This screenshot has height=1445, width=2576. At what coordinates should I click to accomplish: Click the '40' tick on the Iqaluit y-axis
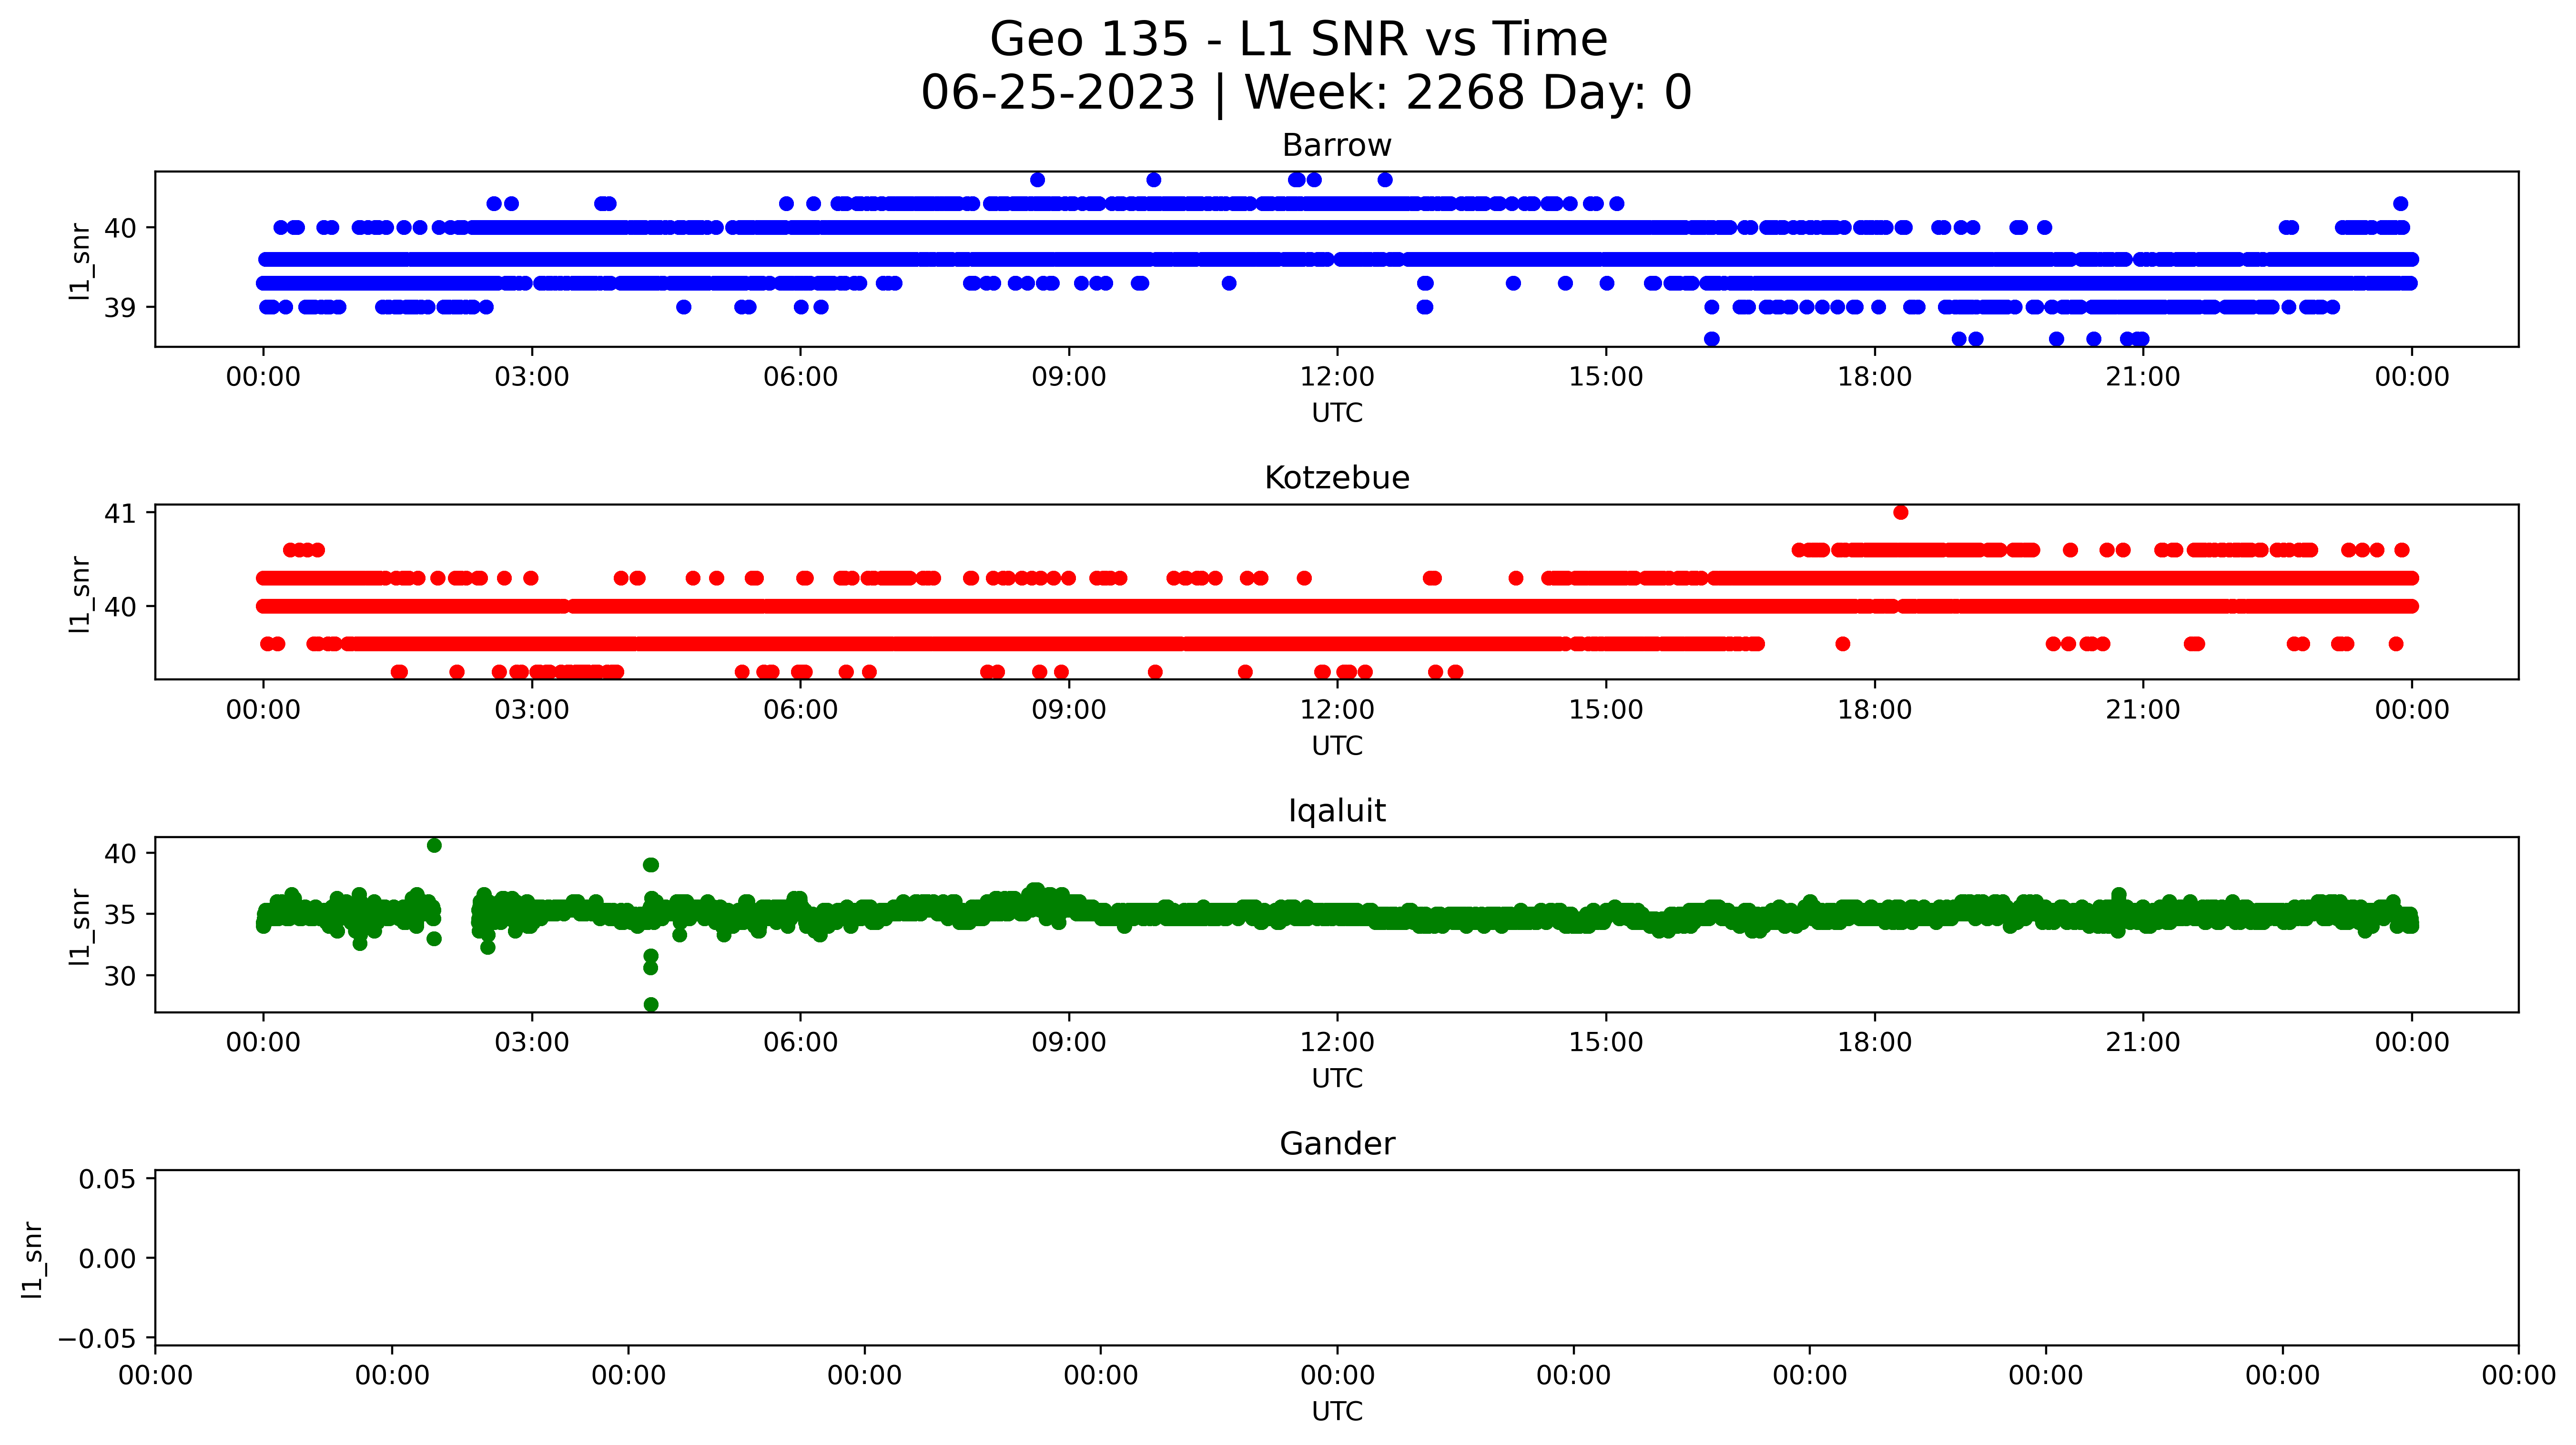point(121,854)
